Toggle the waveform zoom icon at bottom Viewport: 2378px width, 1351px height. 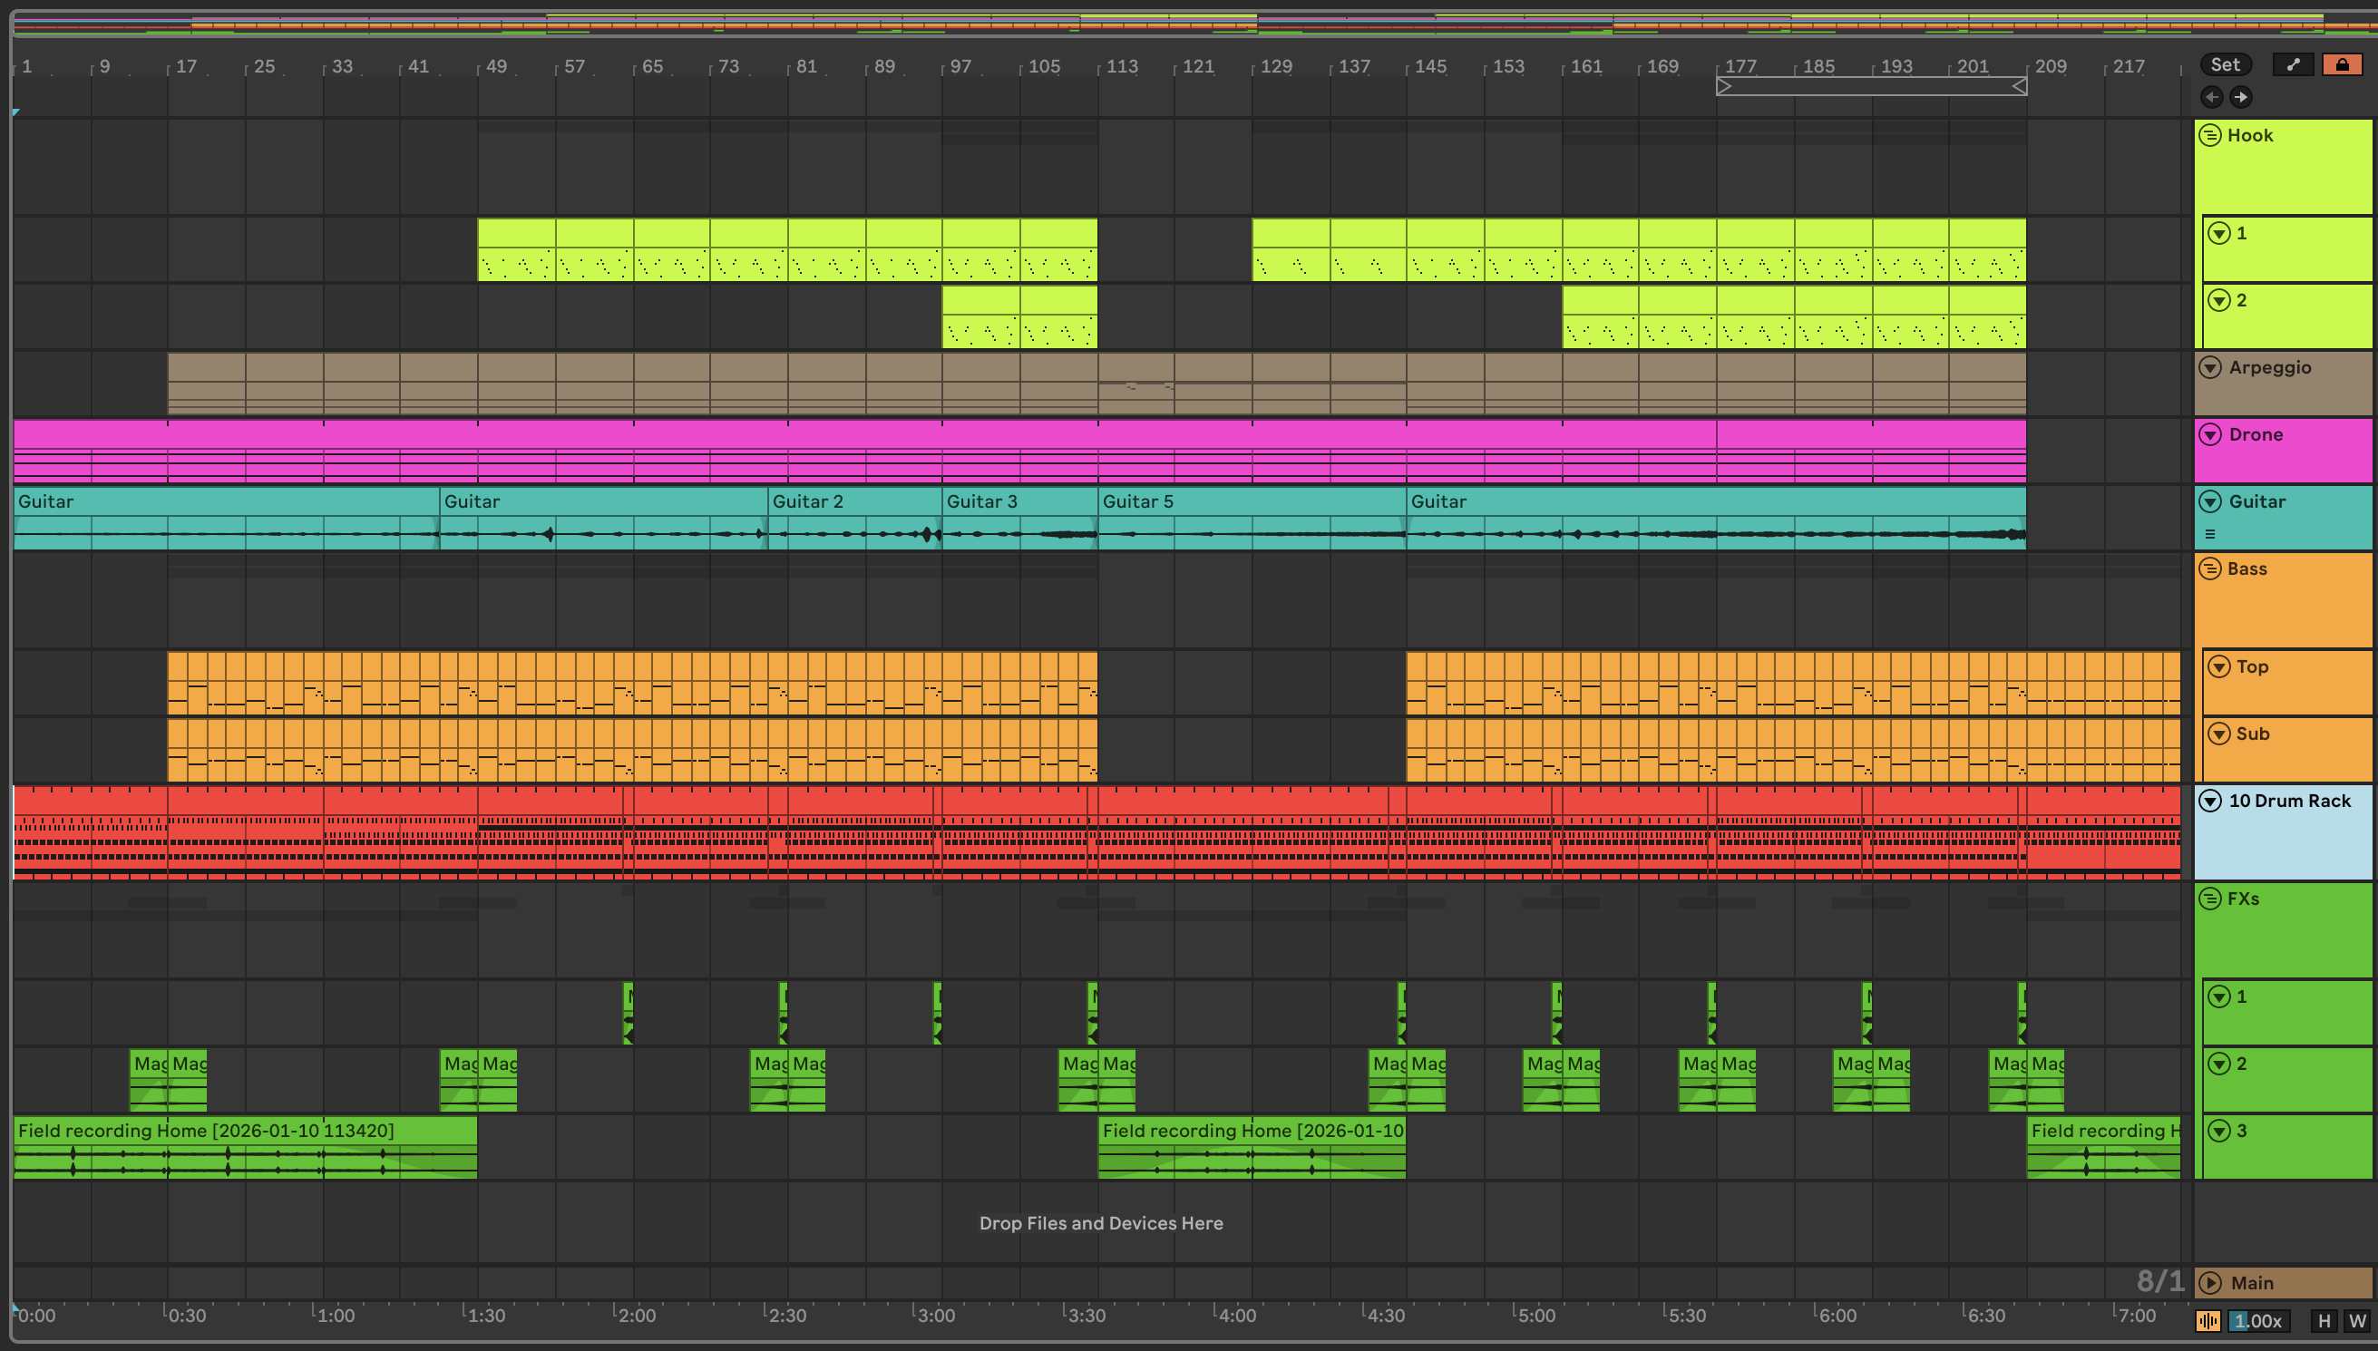pyautogui.click(x=2208, y=1320)
